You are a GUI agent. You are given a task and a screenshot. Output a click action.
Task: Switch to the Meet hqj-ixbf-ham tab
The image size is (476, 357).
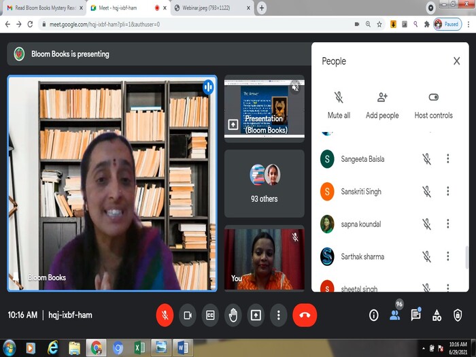click(129, 8)
